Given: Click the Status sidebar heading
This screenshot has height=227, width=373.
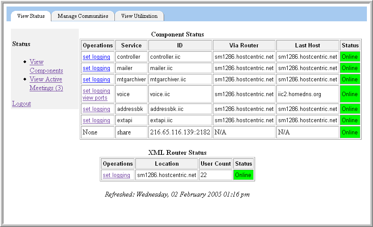Looking at the screenshot, I should [x=21, y=44].
